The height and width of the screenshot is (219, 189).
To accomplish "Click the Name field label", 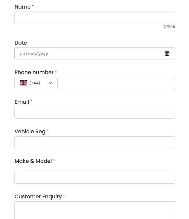I will 23,7.
